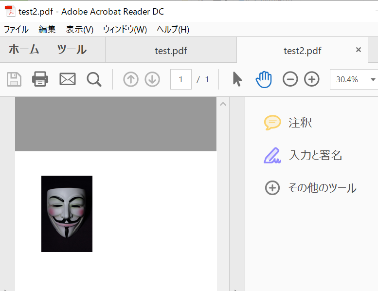Viewport: 378px width, 291px height.
Task: Click the Acrobat PDF title bar icon
Action: tap(10, 11)
